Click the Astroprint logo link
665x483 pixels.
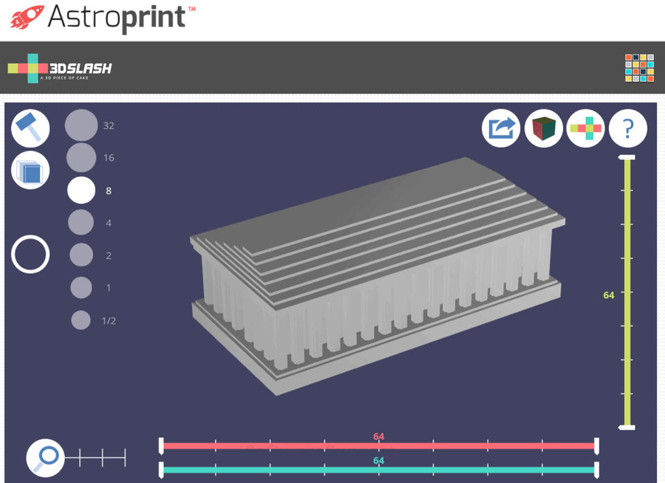click(103, 18)
